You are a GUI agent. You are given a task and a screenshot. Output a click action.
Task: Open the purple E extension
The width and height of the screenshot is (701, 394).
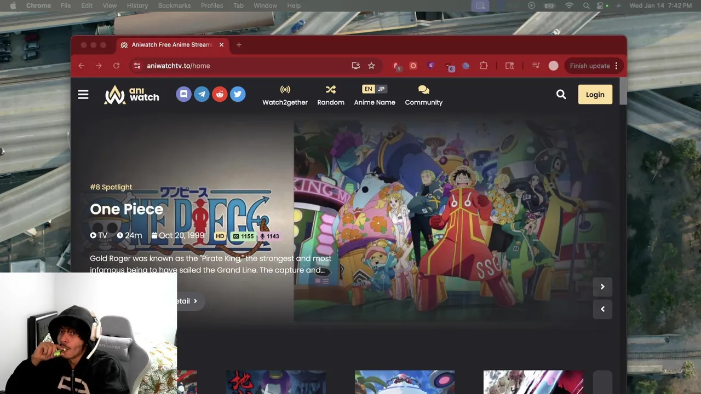(x=431, y=66)
